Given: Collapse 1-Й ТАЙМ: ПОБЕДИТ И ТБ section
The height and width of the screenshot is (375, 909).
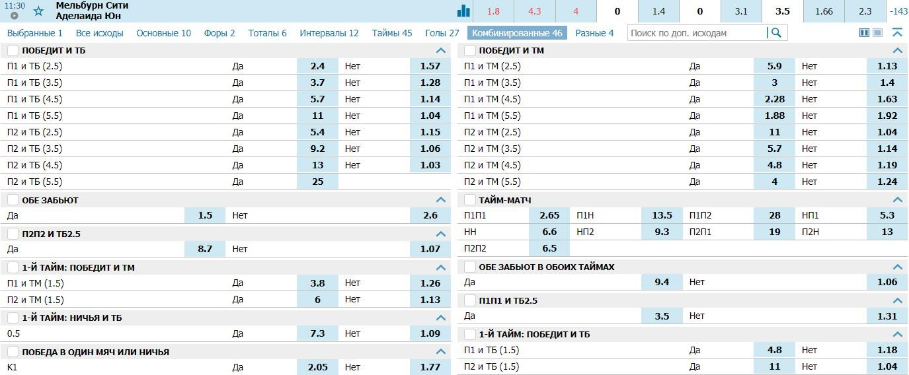Looking at the screenshot, I should (x=898, y=334).
